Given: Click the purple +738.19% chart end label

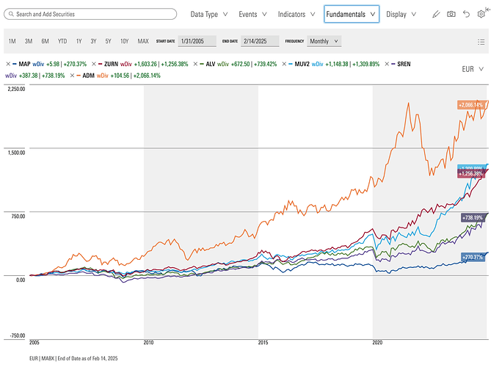Looking at the screenshot, I should pos(473,217).
